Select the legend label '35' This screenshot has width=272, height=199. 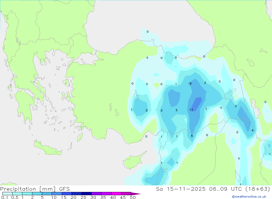click(x=103, y=197)
